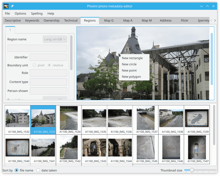Viewport: 220px width, 176px height.
Task: Select thumbnail A1100_IMG_1540
Action: coord(17,149)
